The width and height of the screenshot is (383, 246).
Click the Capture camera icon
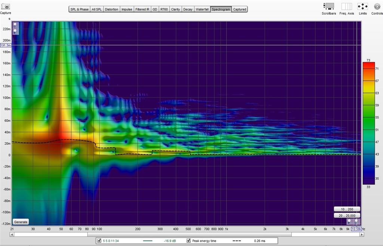[x=5, y=6]
